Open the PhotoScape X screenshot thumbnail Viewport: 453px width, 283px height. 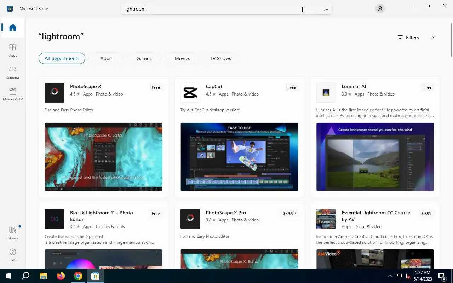tap(103, 157)
